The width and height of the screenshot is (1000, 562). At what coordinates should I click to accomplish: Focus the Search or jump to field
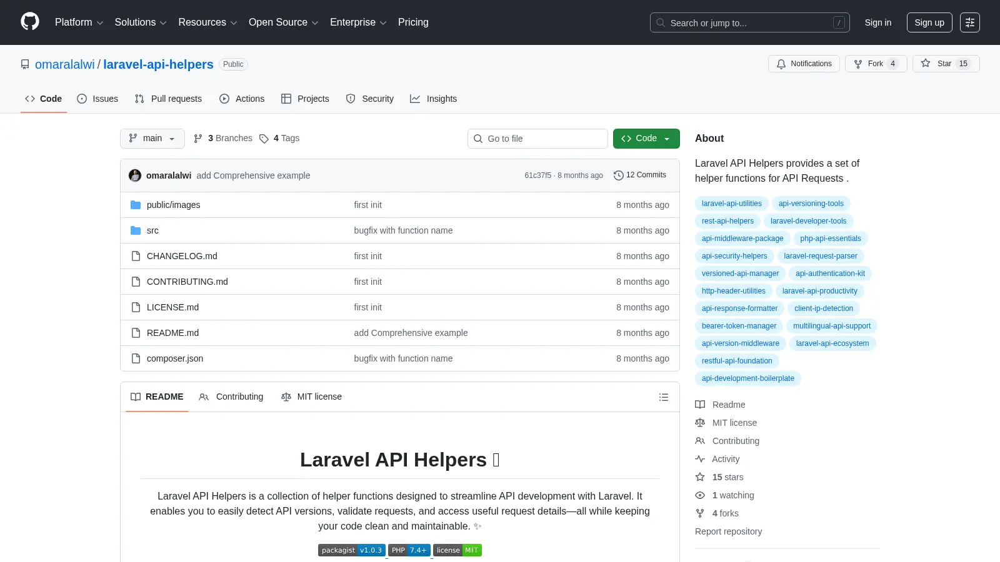tap(750, 22)
